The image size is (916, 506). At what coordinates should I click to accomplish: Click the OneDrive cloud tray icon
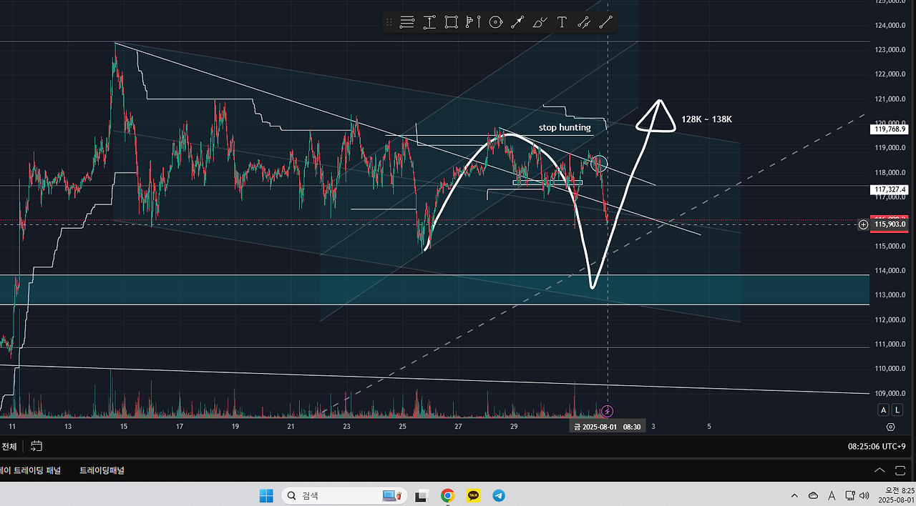[813, 495]
